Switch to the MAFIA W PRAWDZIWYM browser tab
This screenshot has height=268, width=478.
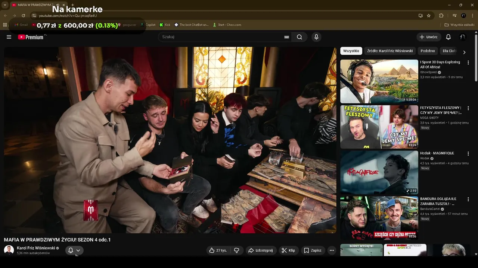(x=35, y=5)
